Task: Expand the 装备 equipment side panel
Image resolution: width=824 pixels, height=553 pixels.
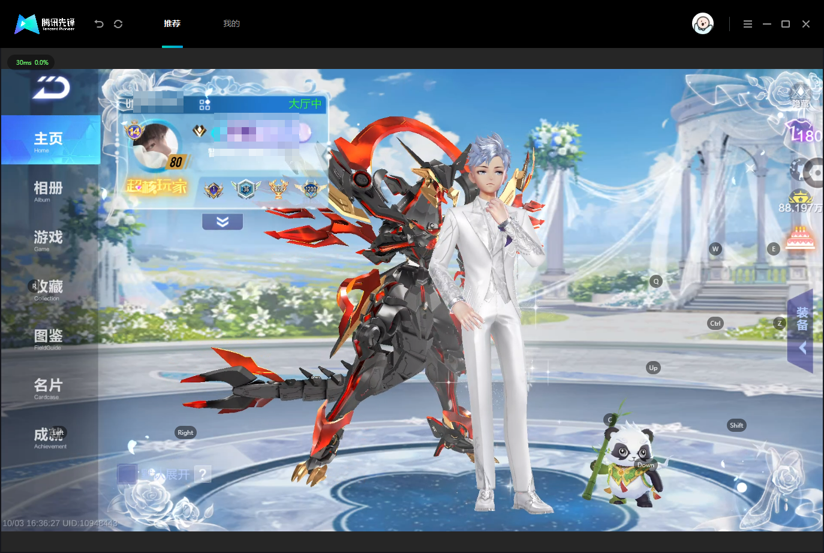Action: click(x=801, y=331)
